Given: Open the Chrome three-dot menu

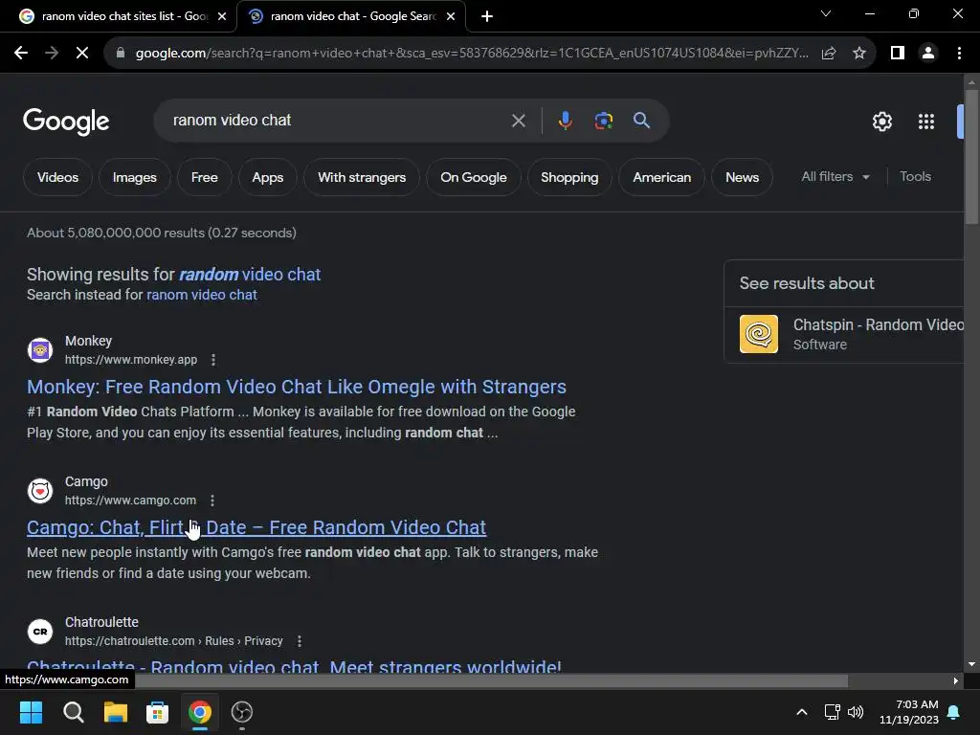Looking at the screenshot, I should pyautogui.click(x=959, y=54).
